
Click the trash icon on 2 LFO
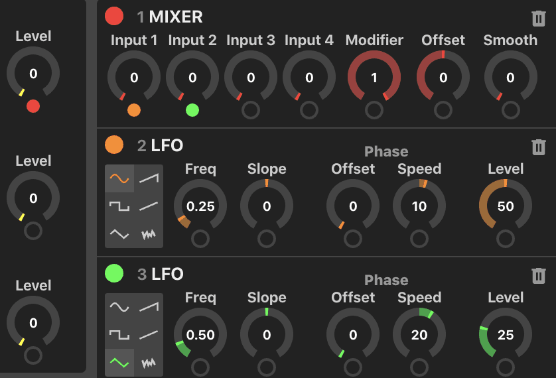[x=539, y=147]
